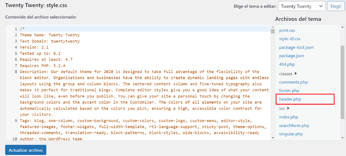Click line number 8 in the gutter
Screen dimensions: 346x156
tap(16, 72)
